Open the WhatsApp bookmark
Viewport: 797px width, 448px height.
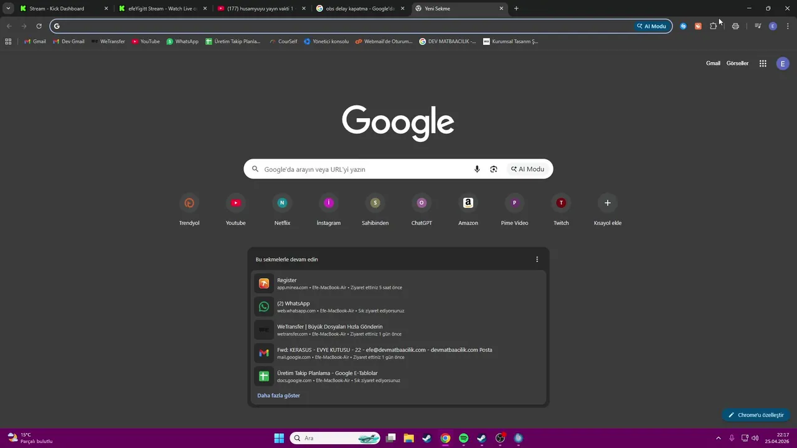tap(182, 42)
